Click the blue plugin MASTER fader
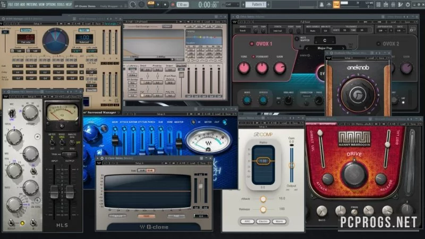Viewport: 425px width, 239px height. (x=179, y=143)
